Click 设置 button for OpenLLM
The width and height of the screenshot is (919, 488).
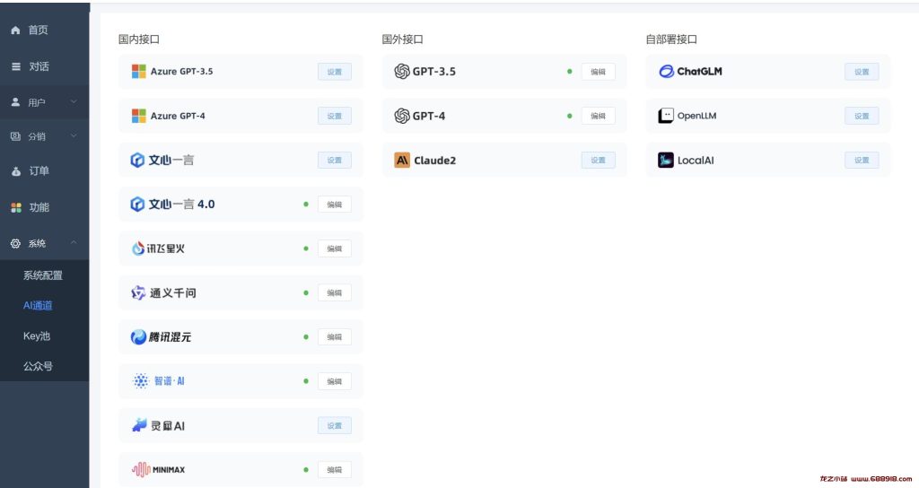point(862,116)
